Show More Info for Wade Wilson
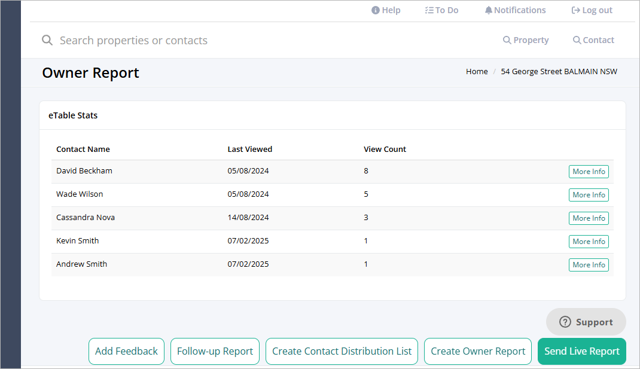 click(x=589, y=195)
